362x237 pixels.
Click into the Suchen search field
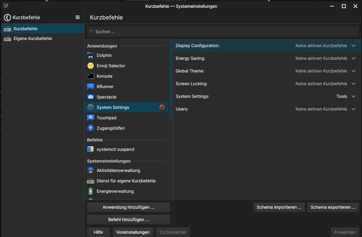click(x=223, y=32)
